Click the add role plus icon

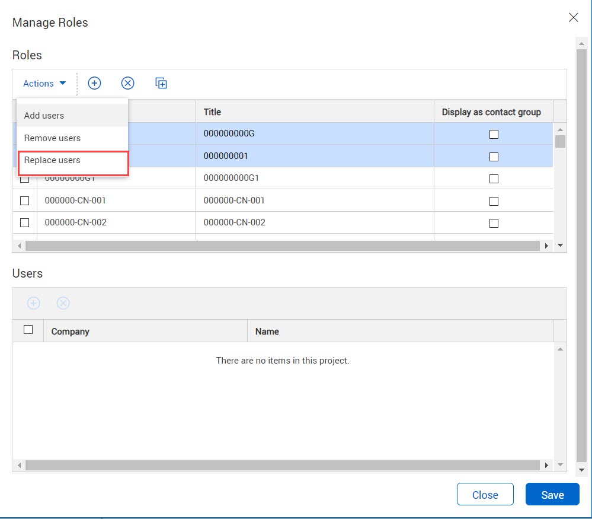pos(94,84)
